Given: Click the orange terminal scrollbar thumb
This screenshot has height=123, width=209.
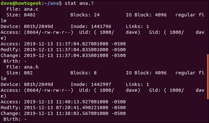Looking at the screenshot, I should point(208,76).
